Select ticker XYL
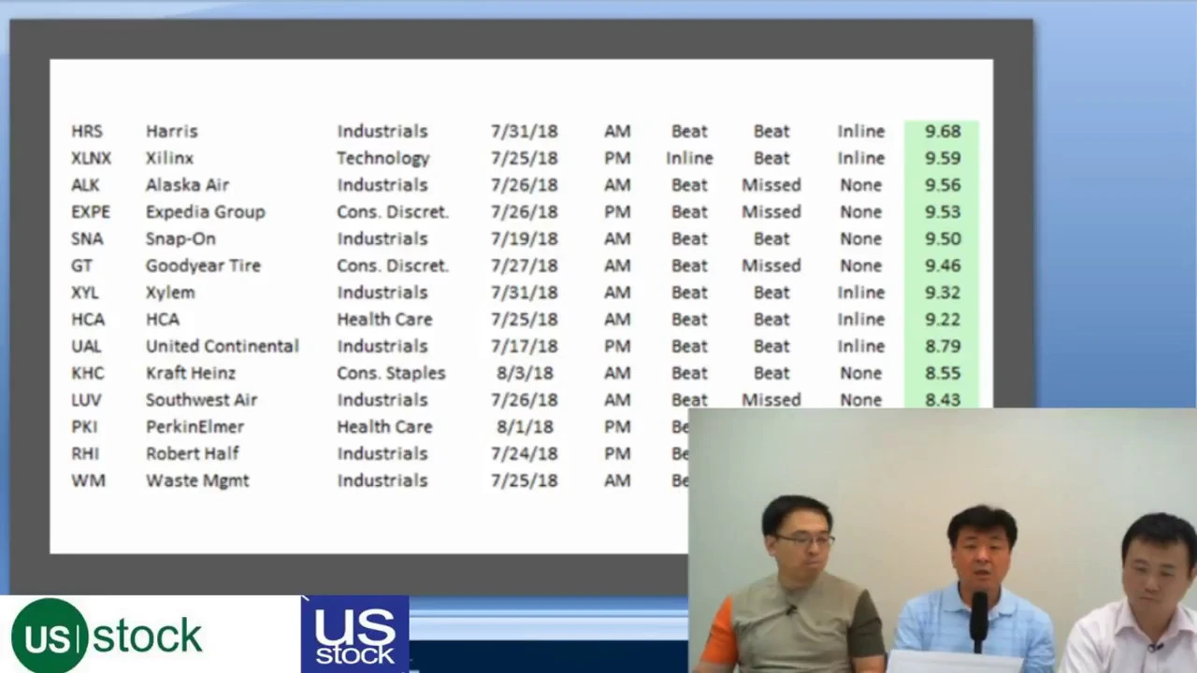This screenshot has height=673, width=1197. point(85,293)
